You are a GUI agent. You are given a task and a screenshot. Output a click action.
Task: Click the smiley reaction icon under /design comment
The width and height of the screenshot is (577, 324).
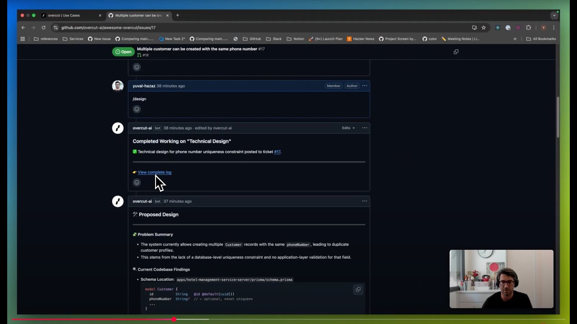tap(137, 109)
